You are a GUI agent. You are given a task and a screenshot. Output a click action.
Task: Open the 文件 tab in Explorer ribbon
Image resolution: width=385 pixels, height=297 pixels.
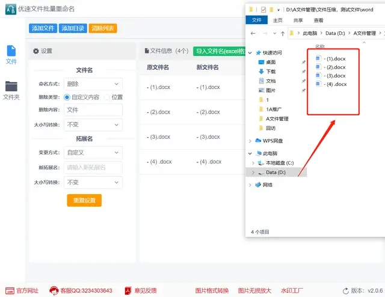(257, 20)
